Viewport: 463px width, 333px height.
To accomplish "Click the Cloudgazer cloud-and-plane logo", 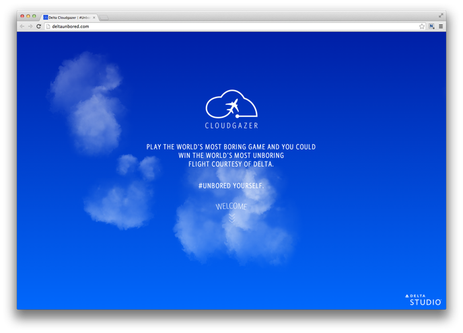I will [x=231, y=105].
